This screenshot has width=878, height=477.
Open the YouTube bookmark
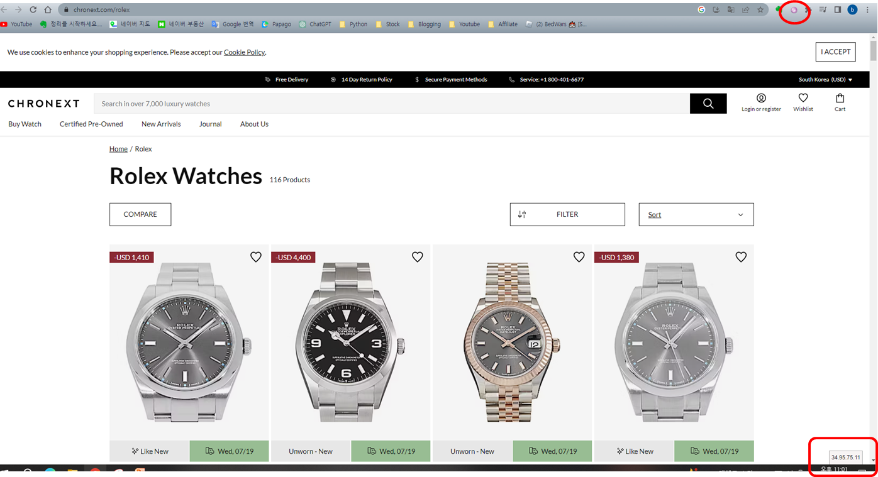(16, 25)
